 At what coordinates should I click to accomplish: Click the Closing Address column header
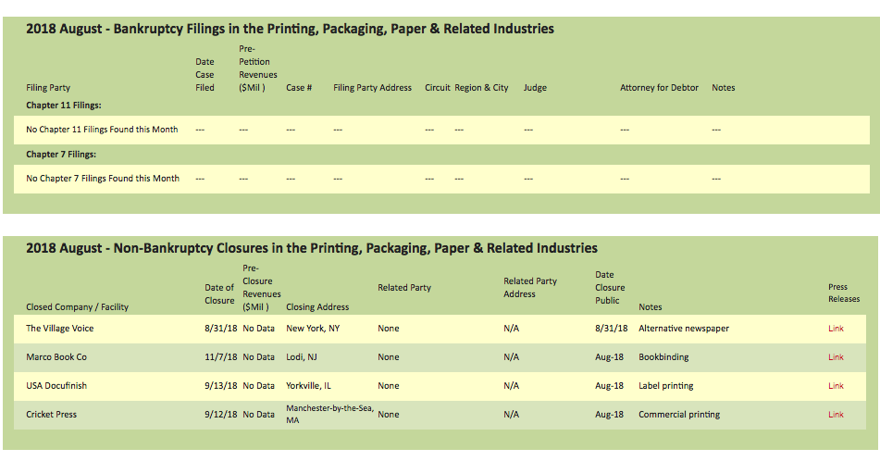[317, 307]
